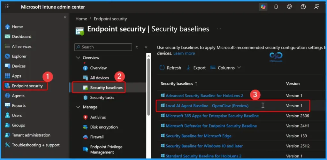Click the Version 139 cell
The width and height of the screenshot is (327, 160).
point(296,136)
